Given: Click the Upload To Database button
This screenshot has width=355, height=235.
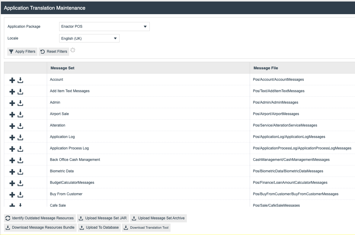Looking at the screenshot, I should [99, 227].
